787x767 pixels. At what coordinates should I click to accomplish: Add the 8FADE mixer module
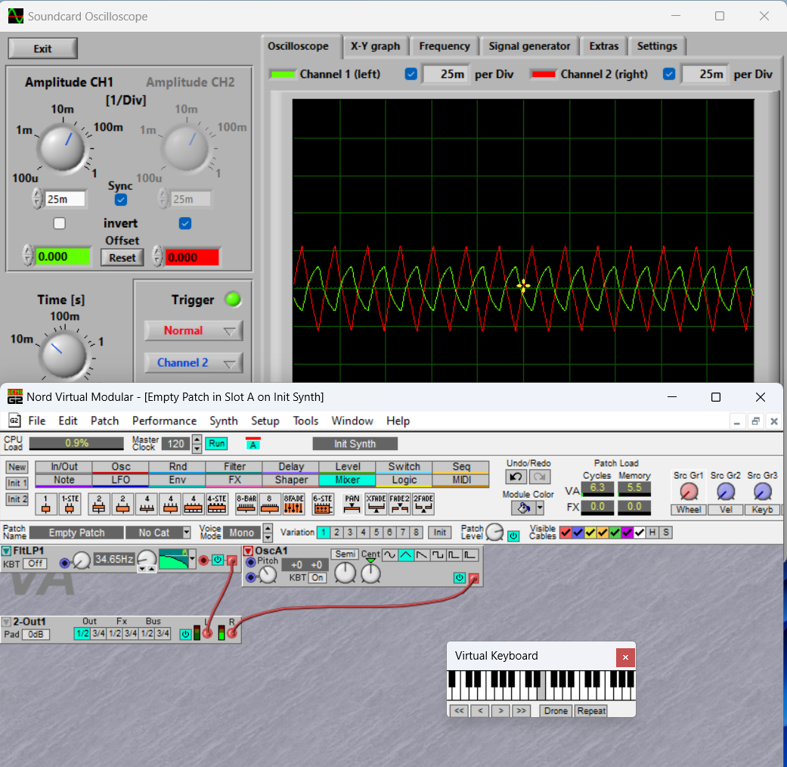293,504
